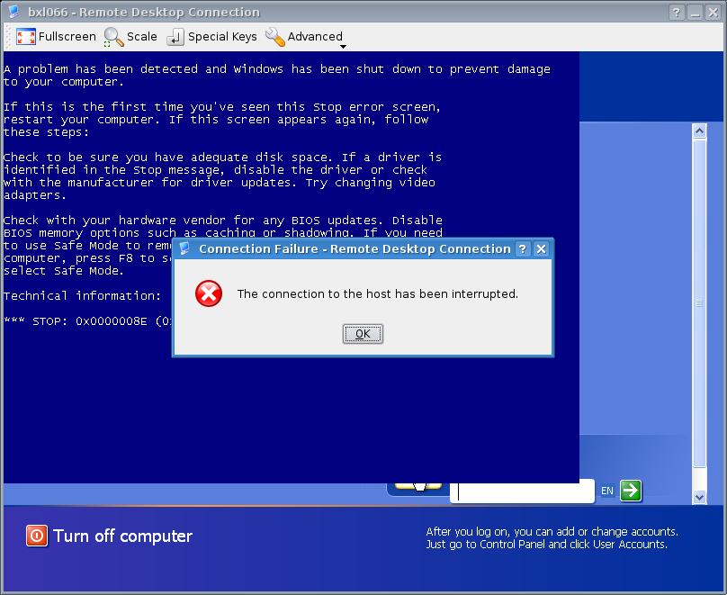The image size is (727, 595).
Task: Close the Connection Failure dialog
Action: pos(541,249)
